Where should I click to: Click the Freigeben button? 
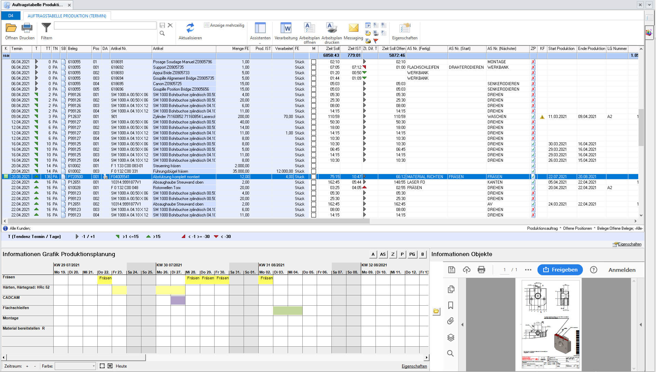coord(560,270)
